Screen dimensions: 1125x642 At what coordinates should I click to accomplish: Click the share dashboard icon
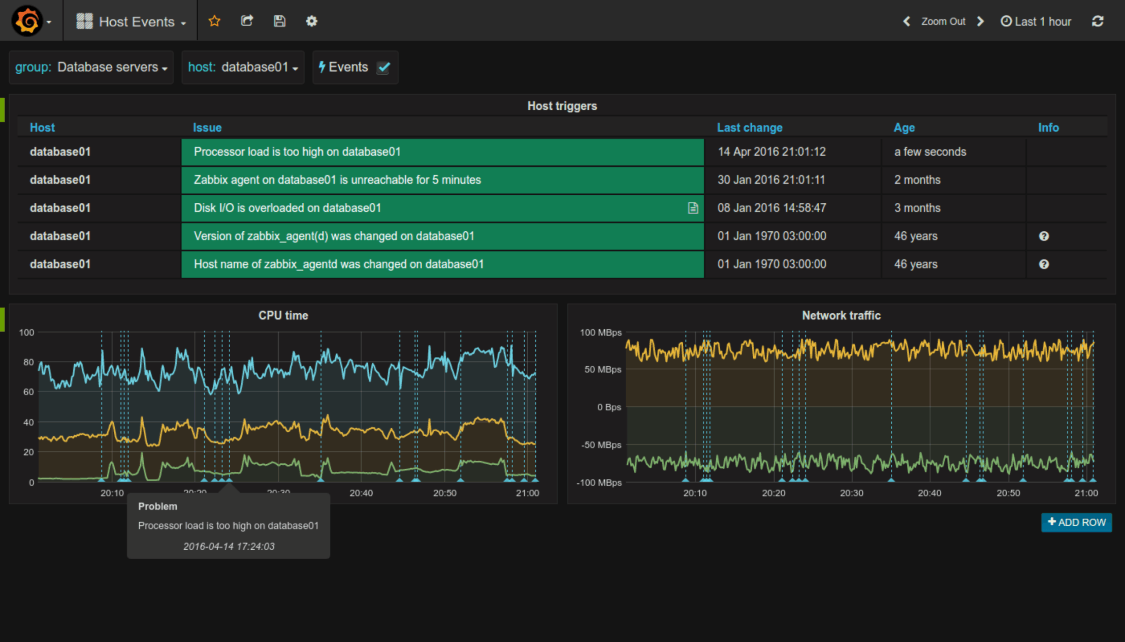tap(247, 21)
